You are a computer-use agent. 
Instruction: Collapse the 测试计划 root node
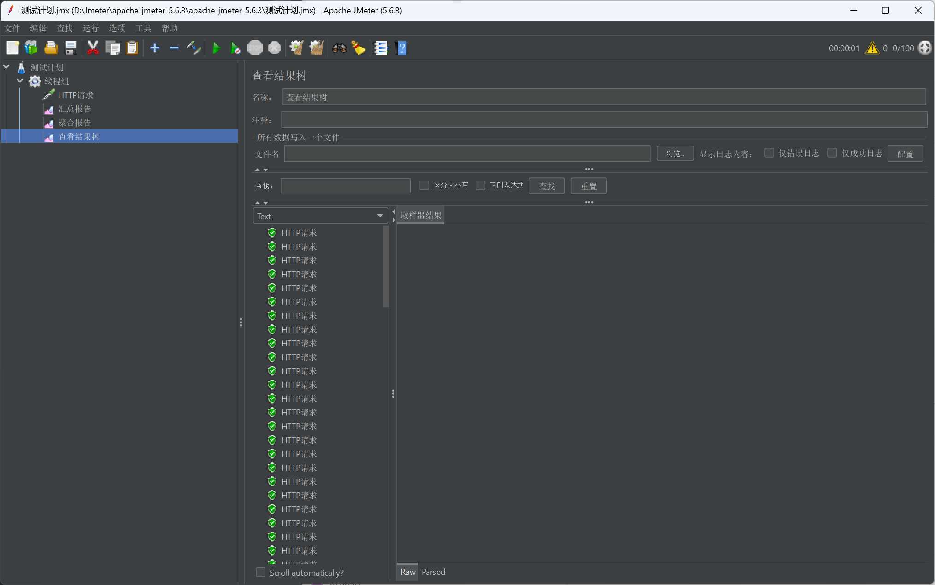tap(6, 67)
